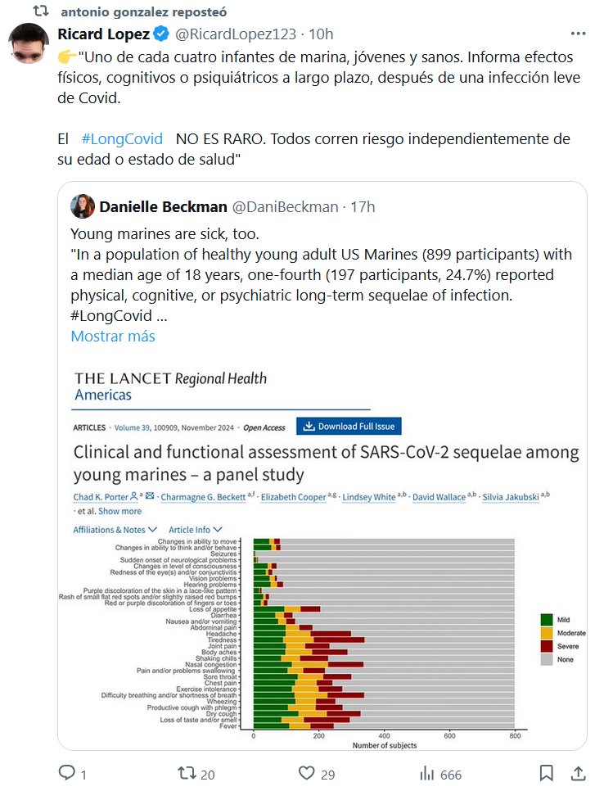This screenshot has width=604, height=791.
Task: Like the post with heart icon
Action: (x=307, y=773)
